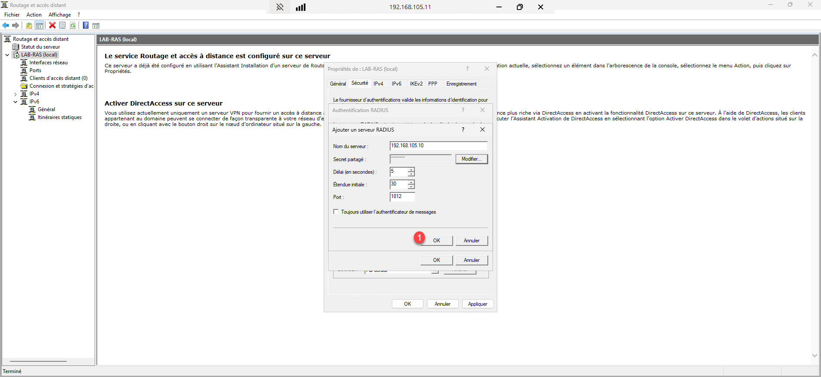The width and height of the screenshot is (821, 377).
Task: Click the blue Help question mark icon
Action: tap(85, 26)
